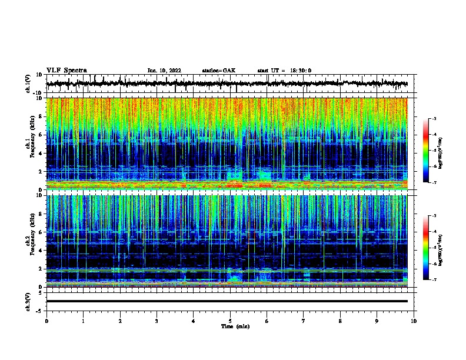This screenshot has height=360, width=466.
Task: Click the ch.1 "Frequency (kHz)" axis label
Action: (x=33, y=136)
